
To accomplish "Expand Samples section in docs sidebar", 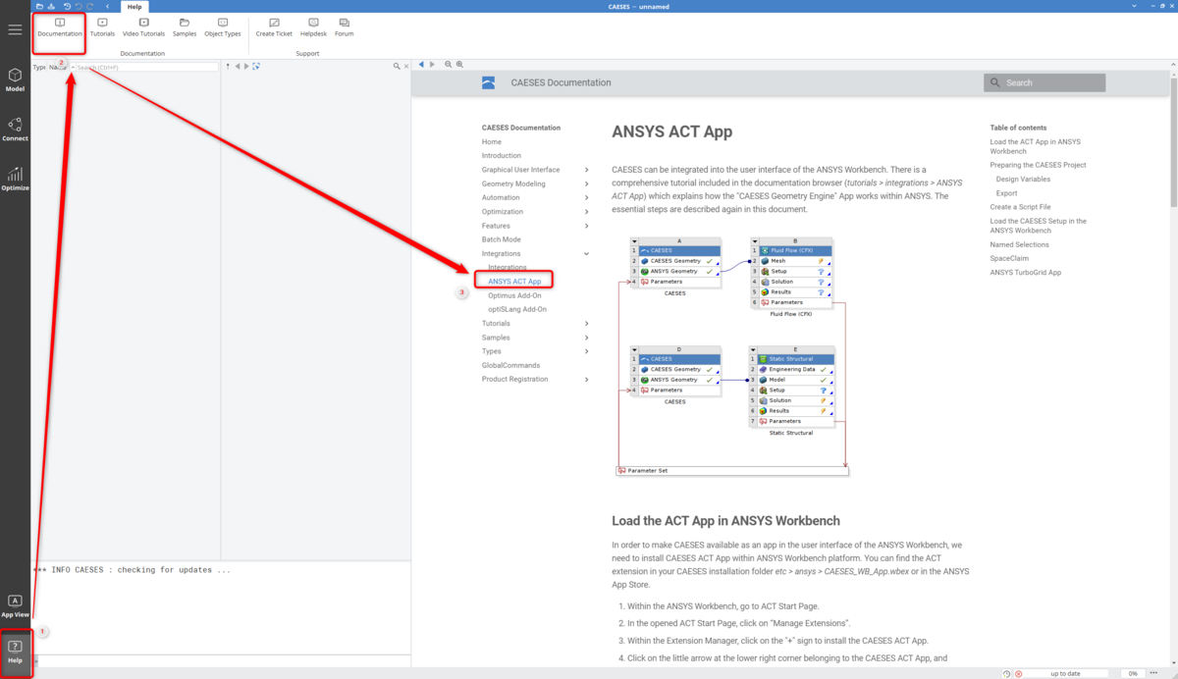I will tap(587, 338).
